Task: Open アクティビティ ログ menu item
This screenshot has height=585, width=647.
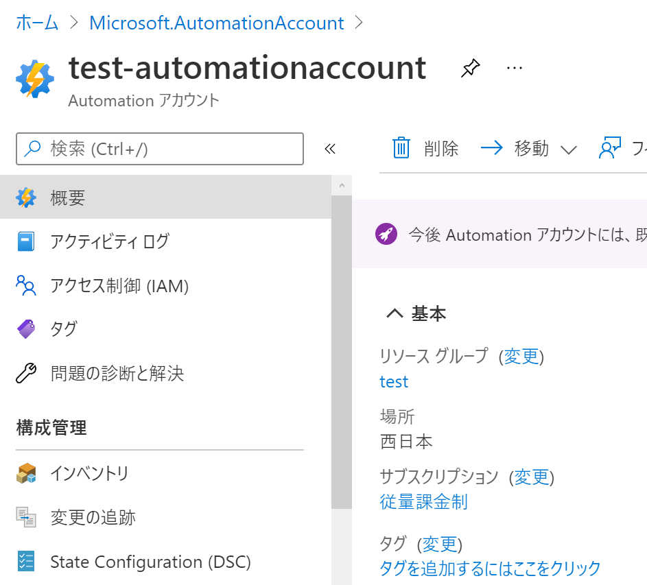Action: [x=165, y=241]
